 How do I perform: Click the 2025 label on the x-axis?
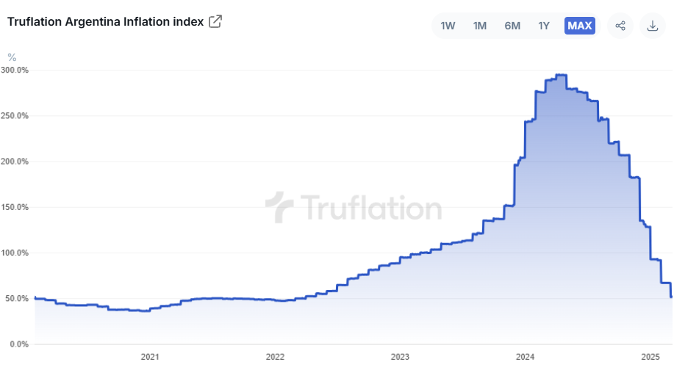tap(650, 357)
